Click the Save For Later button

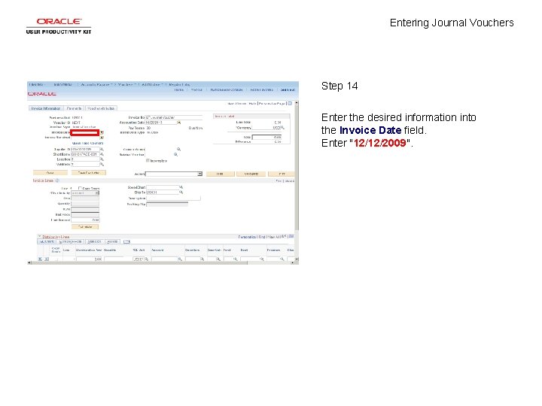coord(89,173)
